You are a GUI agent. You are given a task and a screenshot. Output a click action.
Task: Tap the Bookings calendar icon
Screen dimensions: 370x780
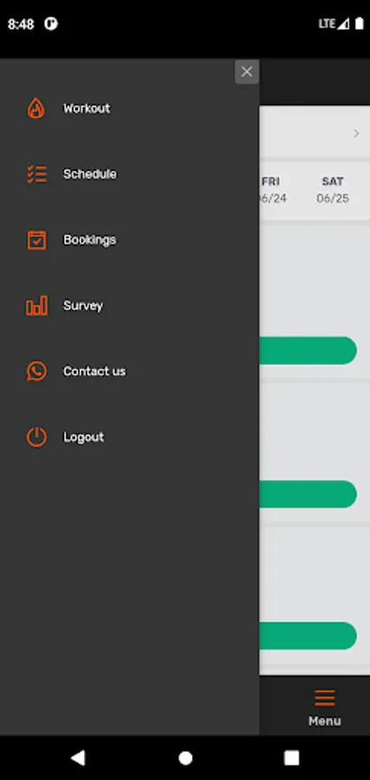36,240
